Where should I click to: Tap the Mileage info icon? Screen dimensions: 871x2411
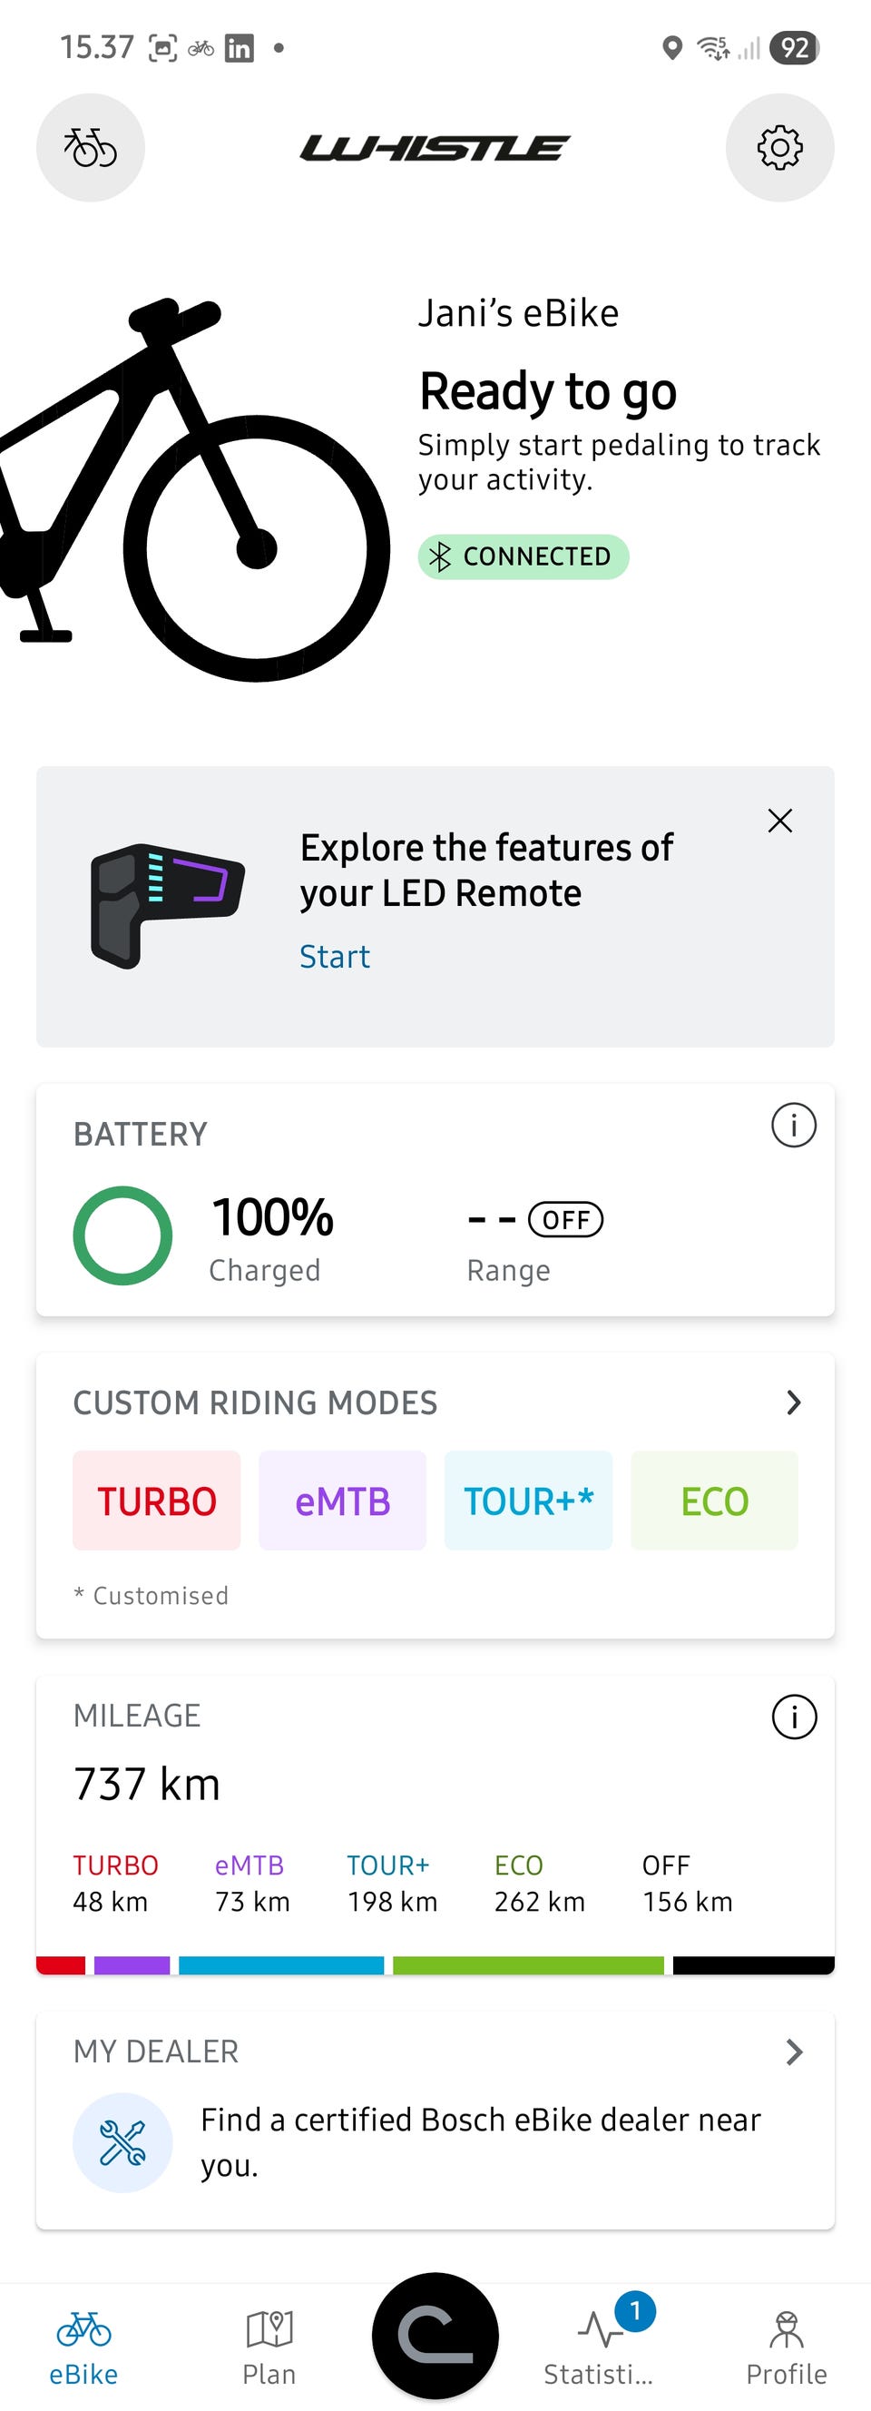pyautogui.click(x=793, y=1717)
